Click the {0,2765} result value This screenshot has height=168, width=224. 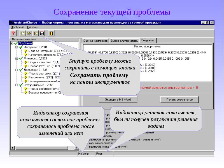[150, 71]
